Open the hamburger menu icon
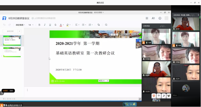201x107 pixels. (x=147, y=18)
